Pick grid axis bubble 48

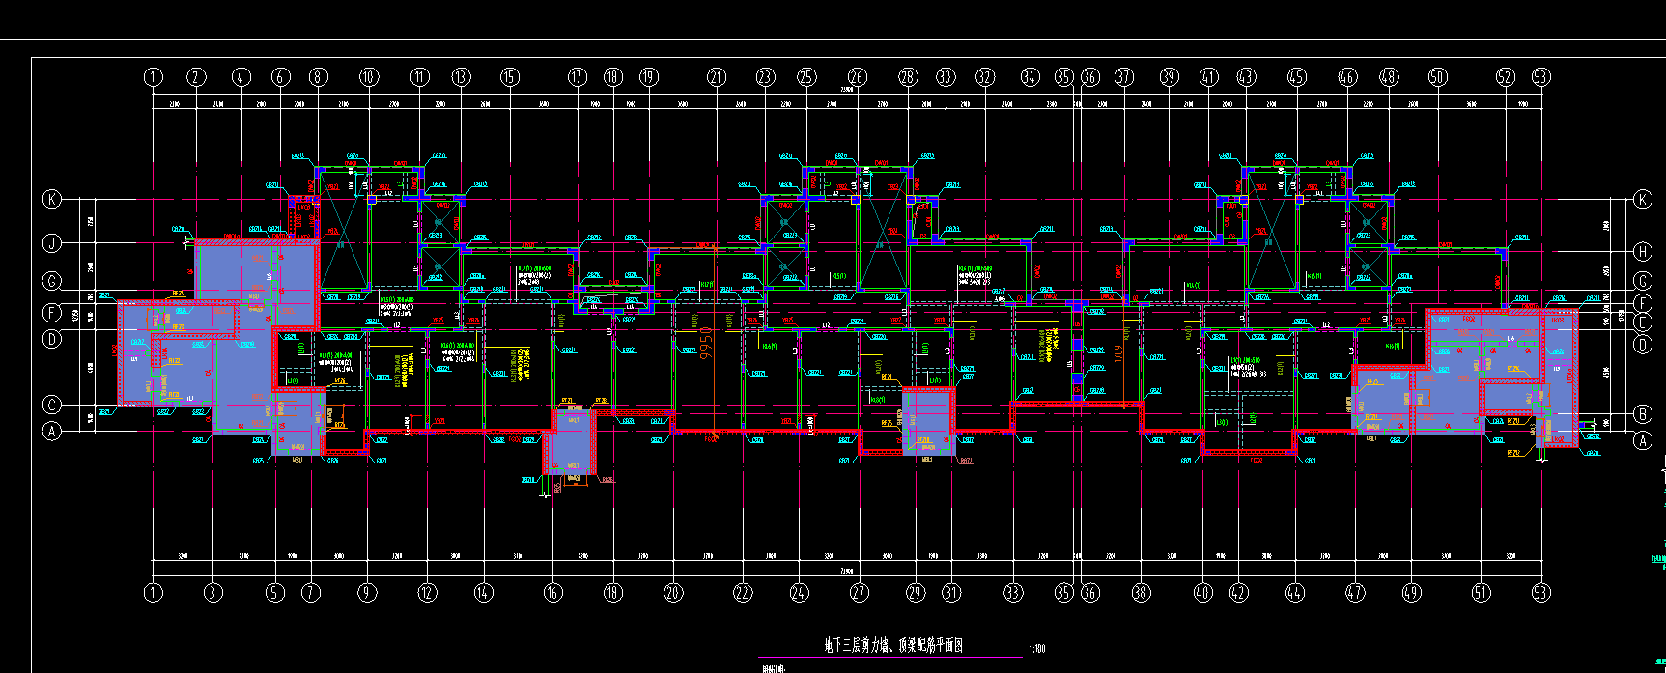click(x=1389, y=77)
